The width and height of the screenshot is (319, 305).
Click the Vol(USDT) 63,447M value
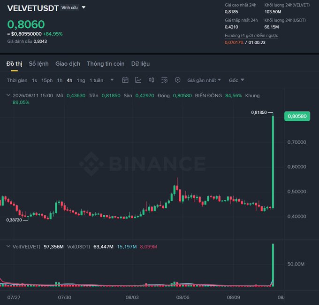(103, 247)
